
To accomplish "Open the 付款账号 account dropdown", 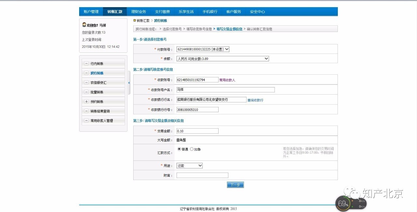I will point(203,49).
